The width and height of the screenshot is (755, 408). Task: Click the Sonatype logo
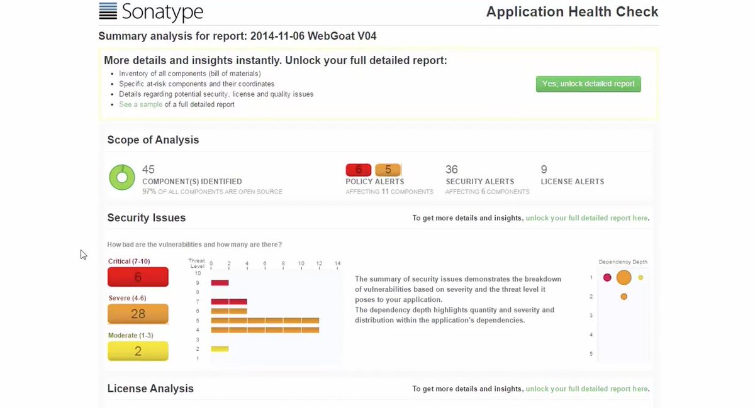[x=151, y=12]
